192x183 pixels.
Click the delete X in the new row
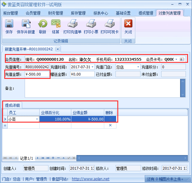[x=110, y=125]
